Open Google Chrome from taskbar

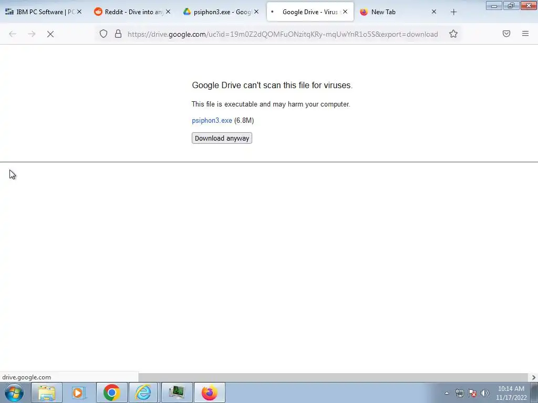coord(111,393)
